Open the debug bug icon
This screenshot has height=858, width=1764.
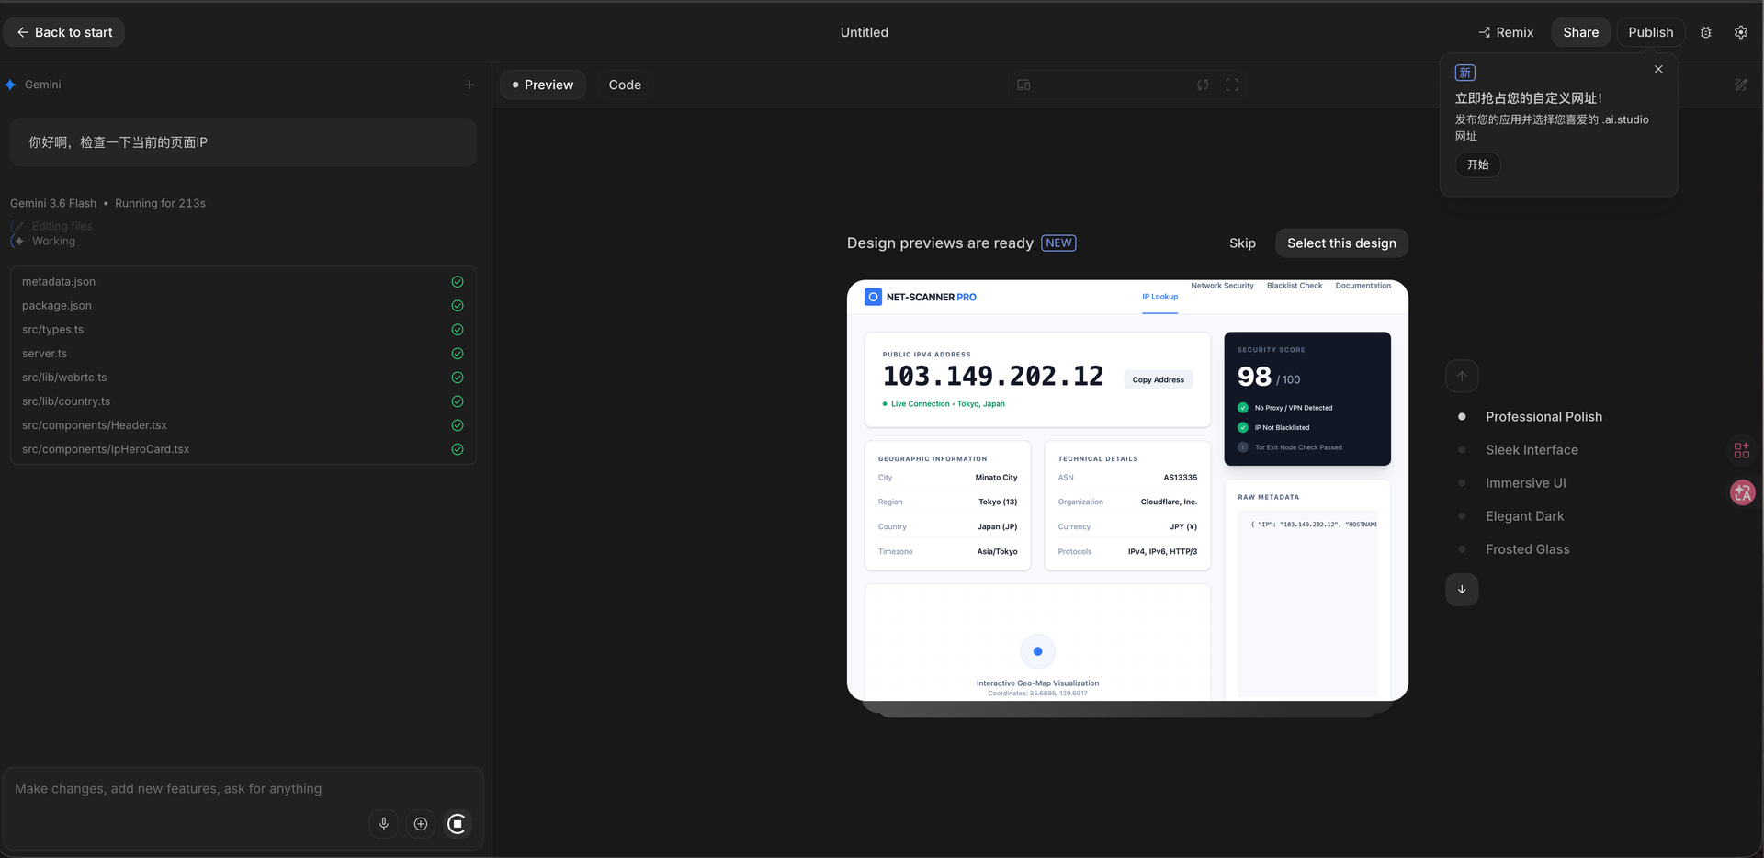(1706, 32)
